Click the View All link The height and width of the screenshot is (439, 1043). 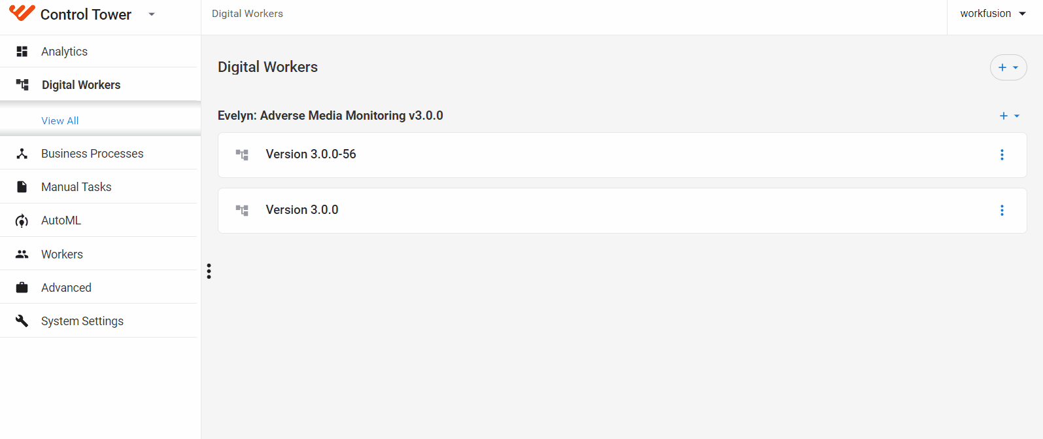[60, 120]
